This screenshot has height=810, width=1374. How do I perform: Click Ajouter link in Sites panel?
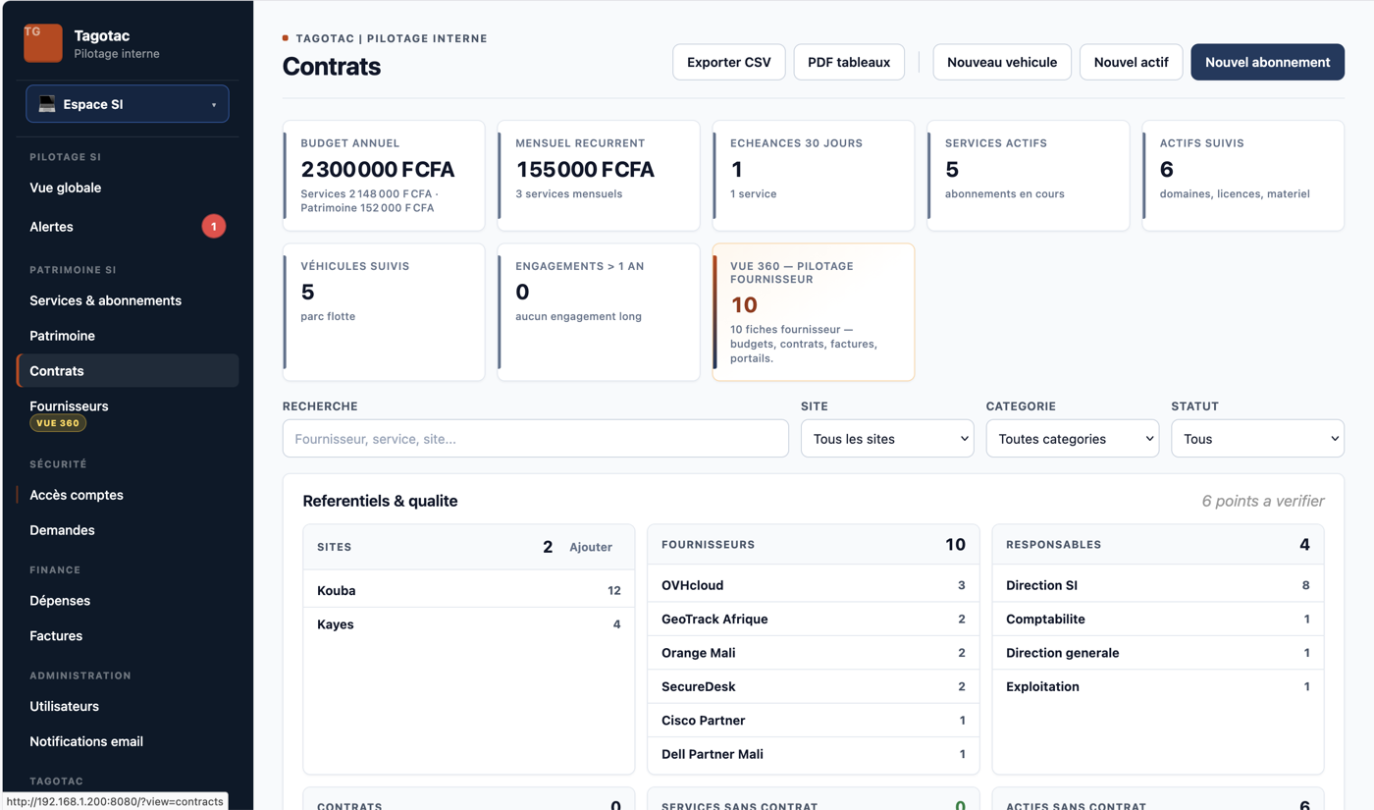tap(591, 547)
